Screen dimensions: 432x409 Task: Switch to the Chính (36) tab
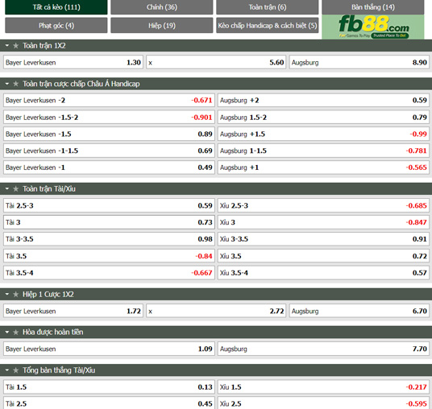pyautogui.click(x=162, y=7)
